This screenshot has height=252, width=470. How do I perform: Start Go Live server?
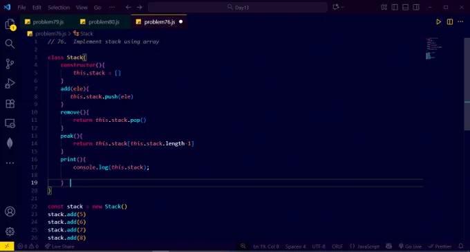pos(409,246)
